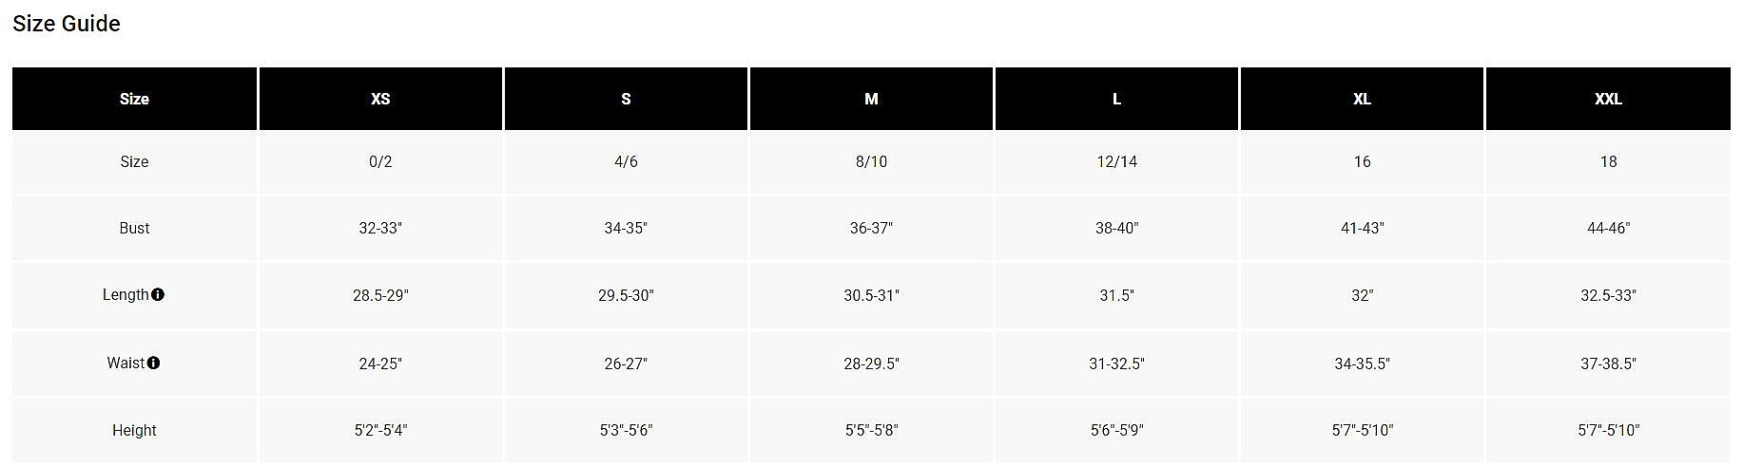Click the Length row label text
The width and height of the screenshot is (1743, 466).
click(125, 294)
